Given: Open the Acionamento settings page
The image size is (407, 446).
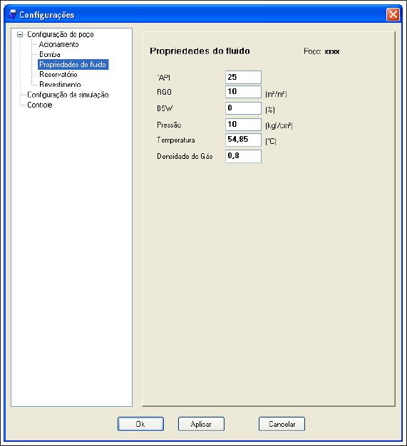Looking at the screenshot, I should pos(58,45).
